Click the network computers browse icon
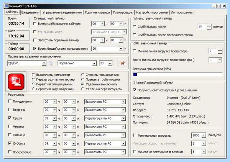This screenshot has height=162, width=230. click(x=51, y=63)
